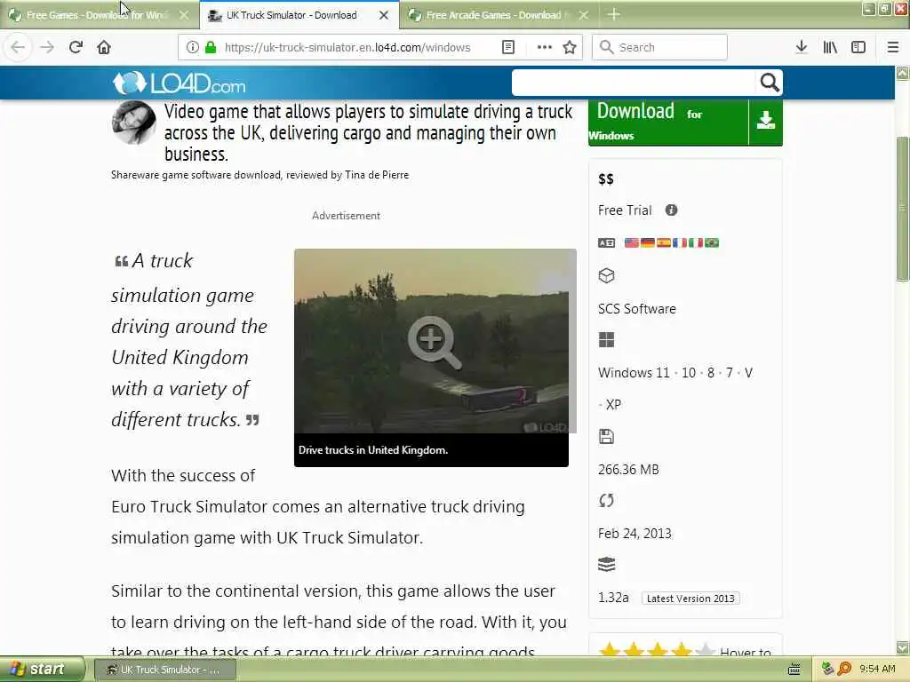
Task: Open the Firefox downloads panel
Action: coord(801,47)
